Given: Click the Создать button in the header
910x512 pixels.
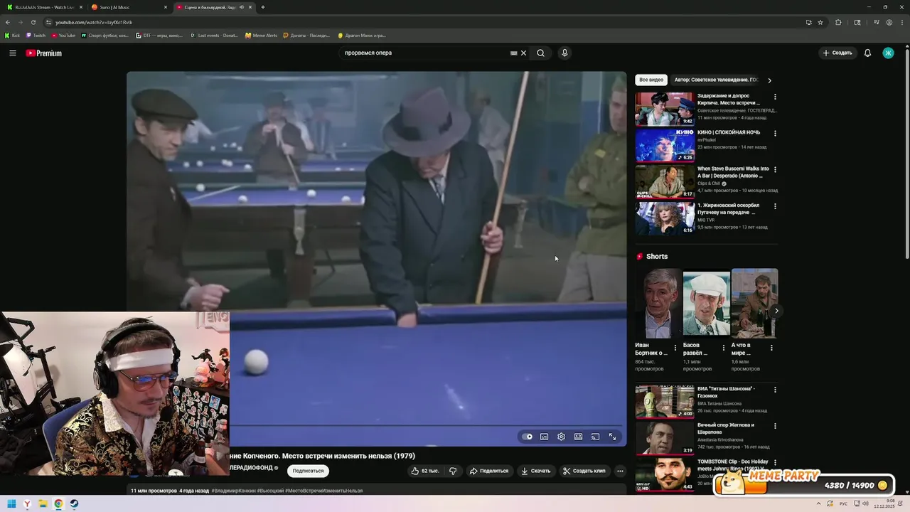Looking at the screenshot, I should (837, 53).
